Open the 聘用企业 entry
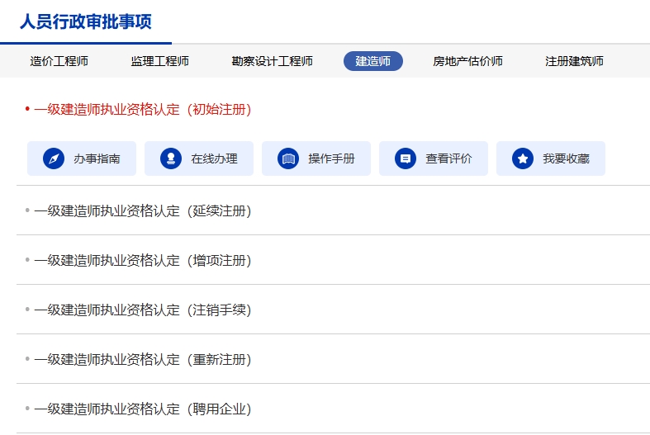Viewport: 650px width, 435px height. 142,409
